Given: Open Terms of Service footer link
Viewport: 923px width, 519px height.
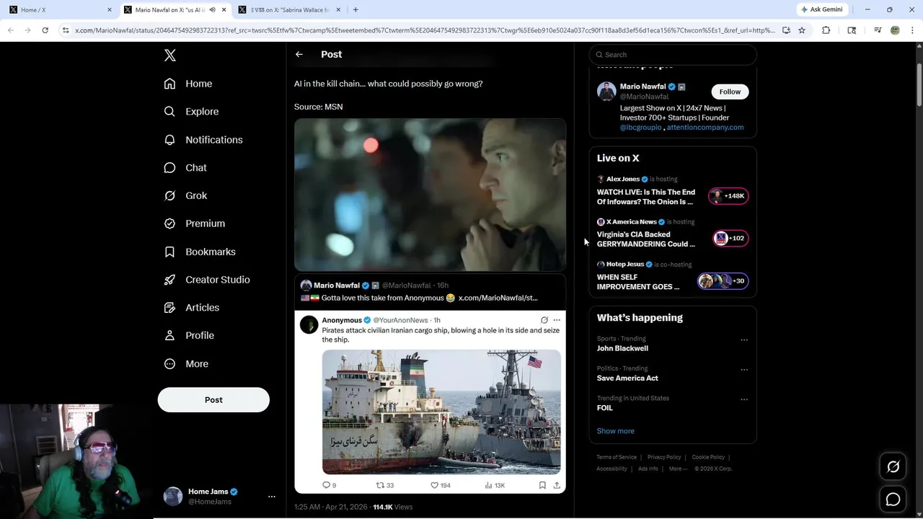Looking at the screenshot, I should (617, 457).
